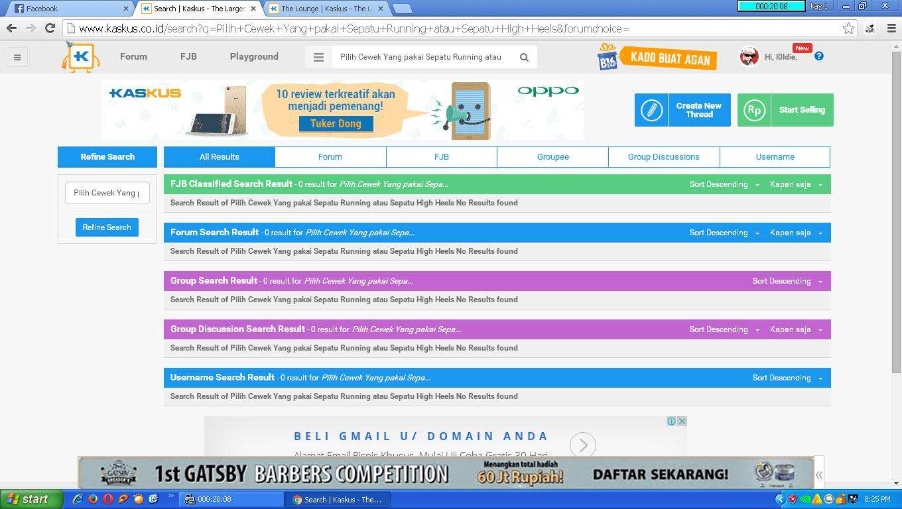Open the Playground navigation link

pyautogui.click(x=254, y=56)
